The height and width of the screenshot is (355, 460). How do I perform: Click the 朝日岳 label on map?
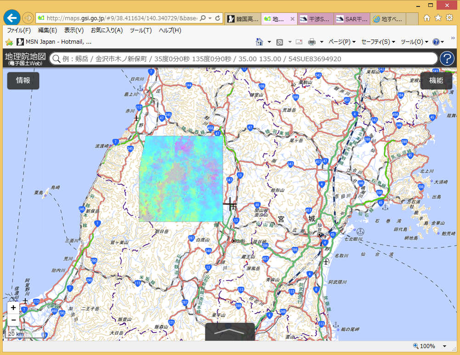pyautogui.click(x=162, y=231)
